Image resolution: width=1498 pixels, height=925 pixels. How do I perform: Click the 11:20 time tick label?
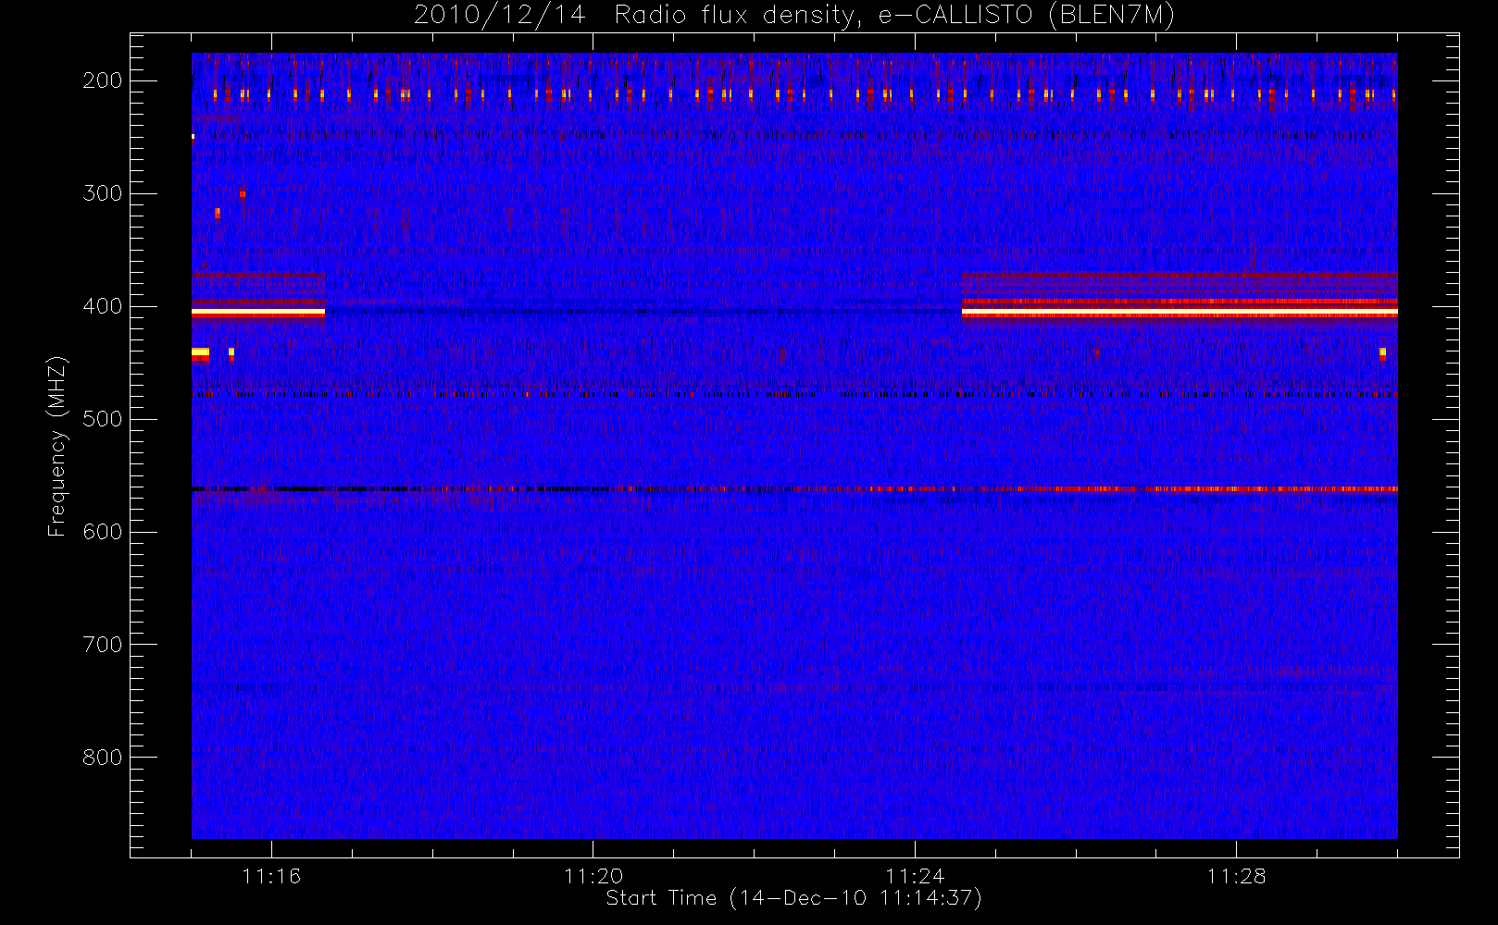click(593, 876)
